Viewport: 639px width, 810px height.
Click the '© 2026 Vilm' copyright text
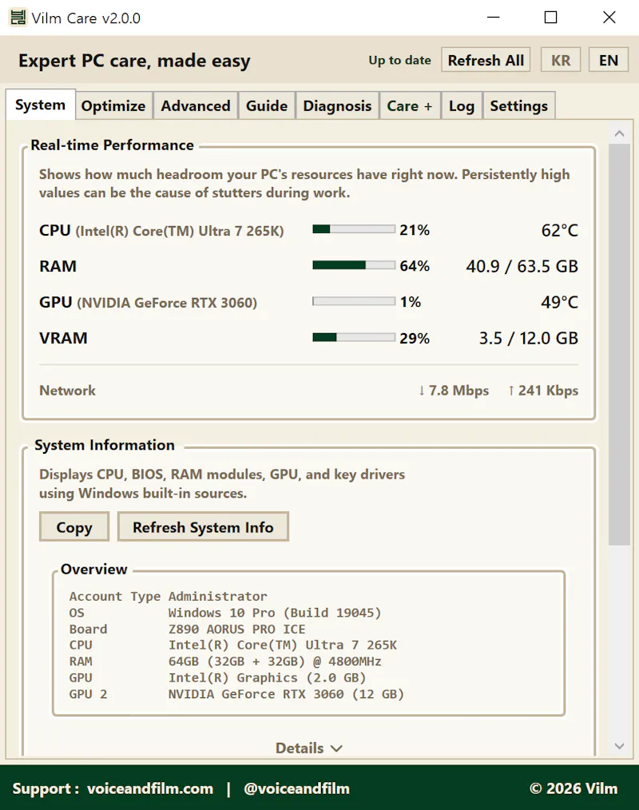tap(574, 788)
